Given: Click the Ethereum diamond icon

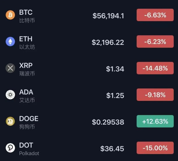Looking at the screenshot, I should pos(10,42).
